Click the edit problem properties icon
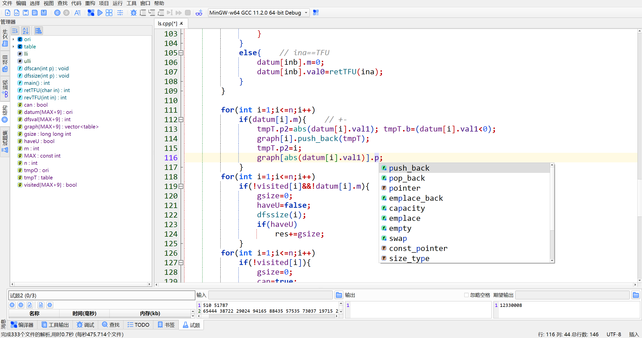This screenshot has width=642, height=338. (x=30, y=305)
